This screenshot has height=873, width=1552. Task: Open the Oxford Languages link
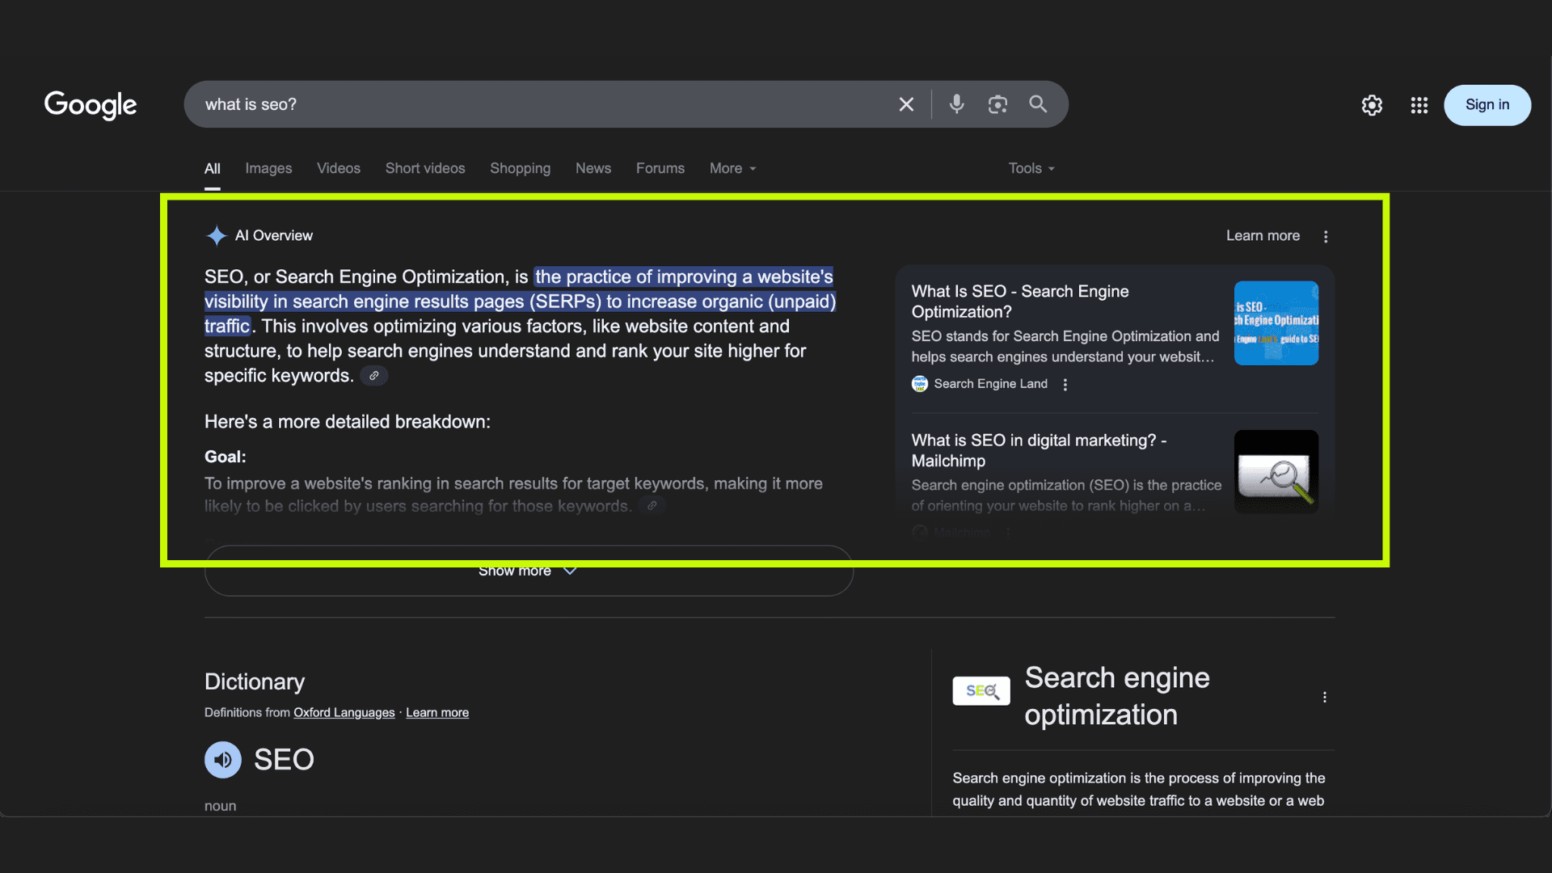[x=344, y=712]
